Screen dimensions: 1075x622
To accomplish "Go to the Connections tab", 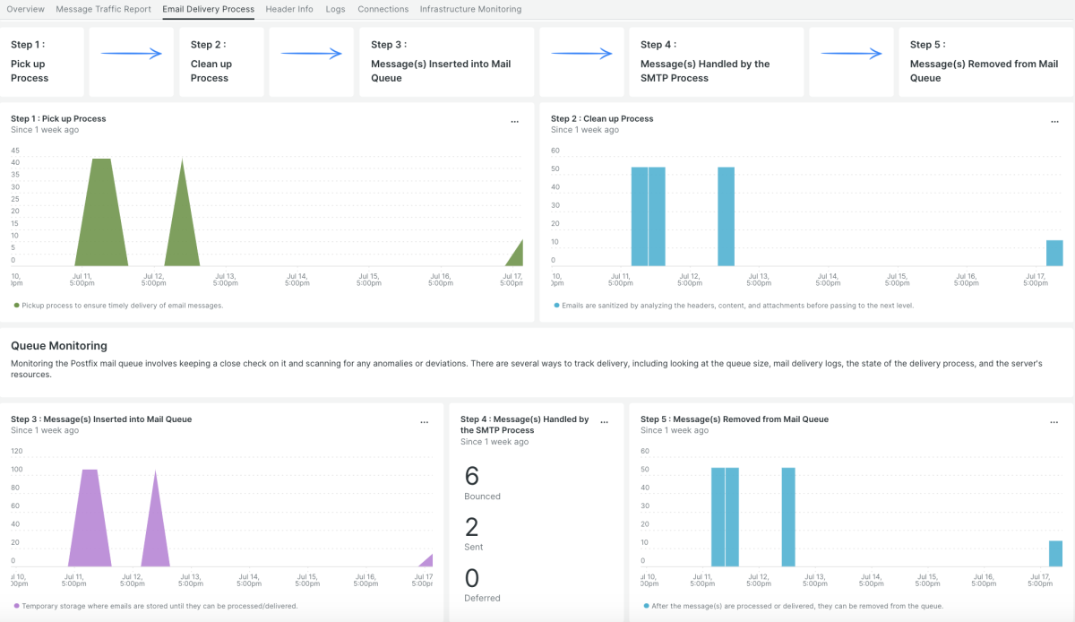I will click(383, 9).
